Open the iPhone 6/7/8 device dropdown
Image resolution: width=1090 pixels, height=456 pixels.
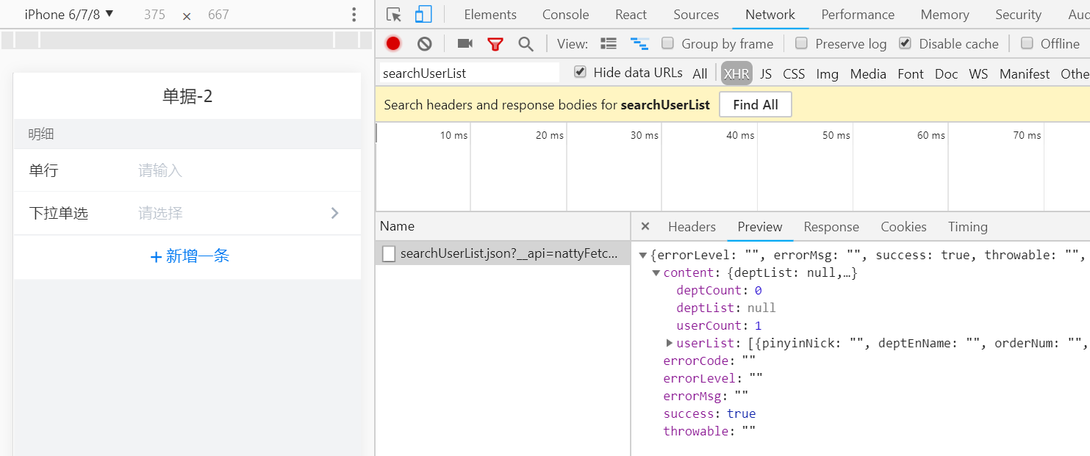pos(69,14)
